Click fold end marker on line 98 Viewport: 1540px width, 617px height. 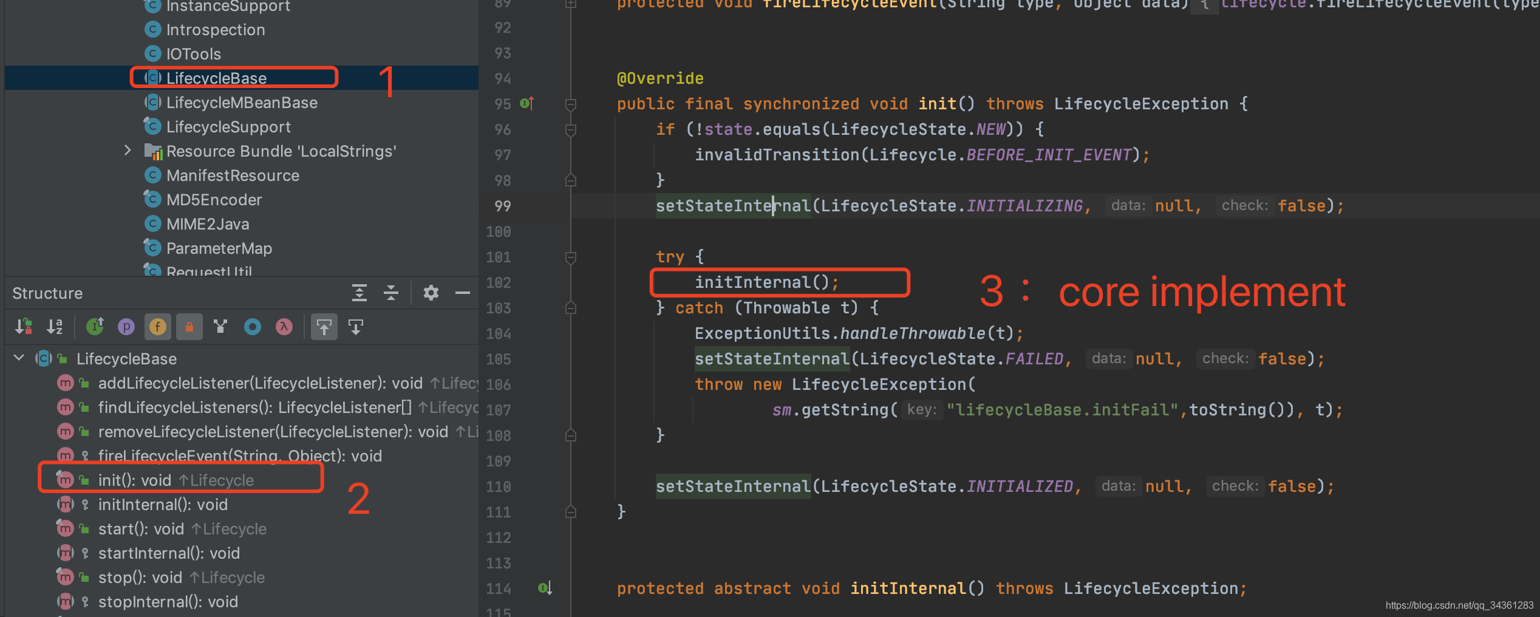pos(570,180)
